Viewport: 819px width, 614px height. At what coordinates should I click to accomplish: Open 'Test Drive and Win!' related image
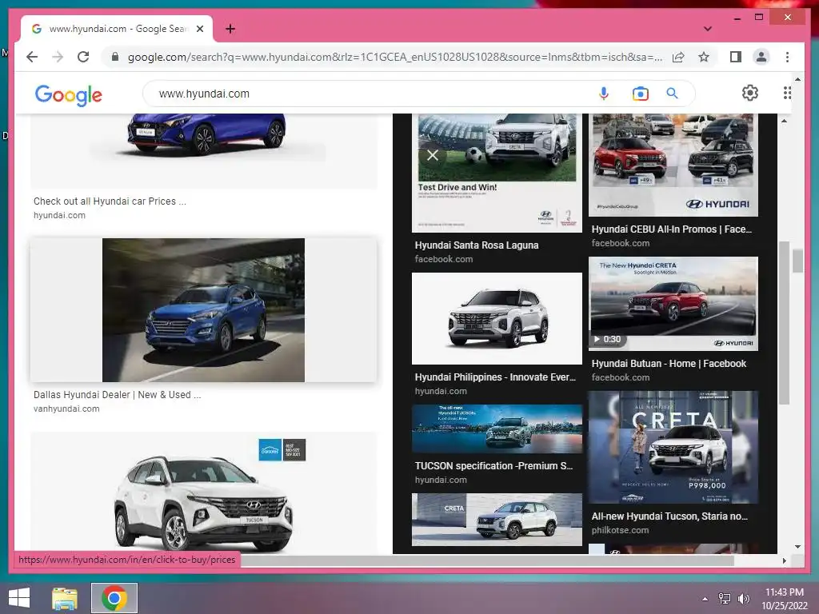(x=497, y=173)
